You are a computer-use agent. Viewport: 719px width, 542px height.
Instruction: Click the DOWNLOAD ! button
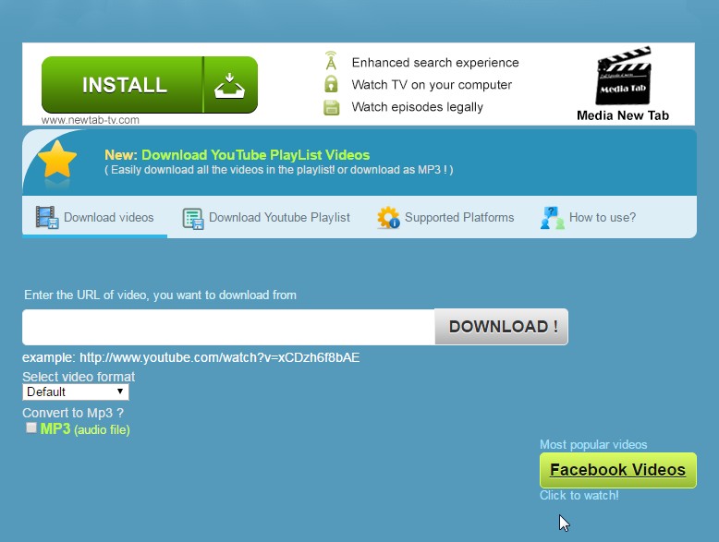[x=501, y=327]
